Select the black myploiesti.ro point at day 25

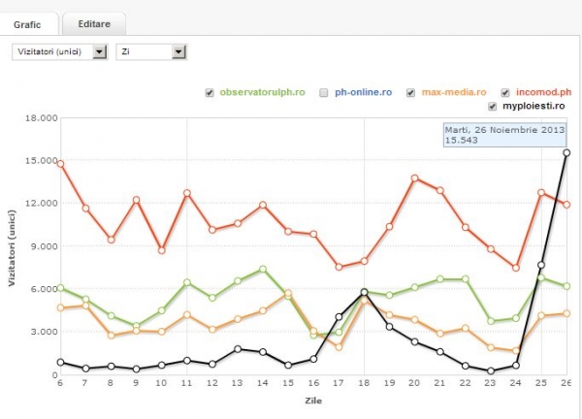point(541,265)
